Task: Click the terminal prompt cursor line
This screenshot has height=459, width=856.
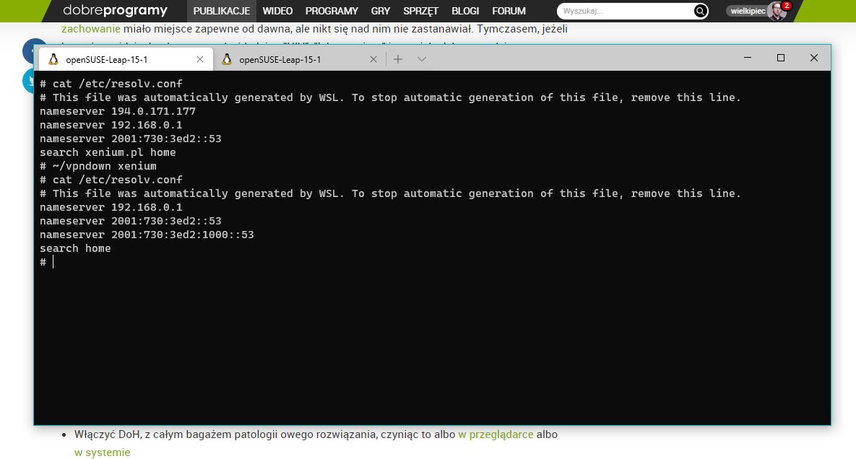Action: (x=47, y=262)
